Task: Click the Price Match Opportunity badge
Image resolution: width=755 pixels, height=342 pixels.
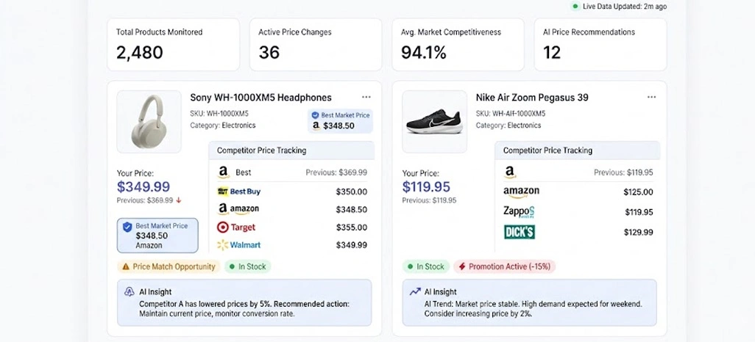Action: [x=169, y=266]
